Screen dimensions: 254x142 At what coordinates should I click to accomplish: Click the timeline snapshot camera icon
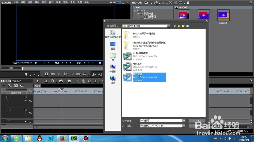pos(47,81)
